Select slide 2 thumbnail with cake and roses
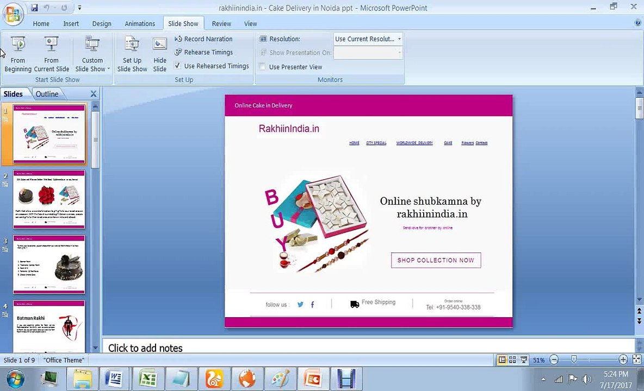This screenshot has width=644, height=391. pyautogui.click(x=49, y=199)
